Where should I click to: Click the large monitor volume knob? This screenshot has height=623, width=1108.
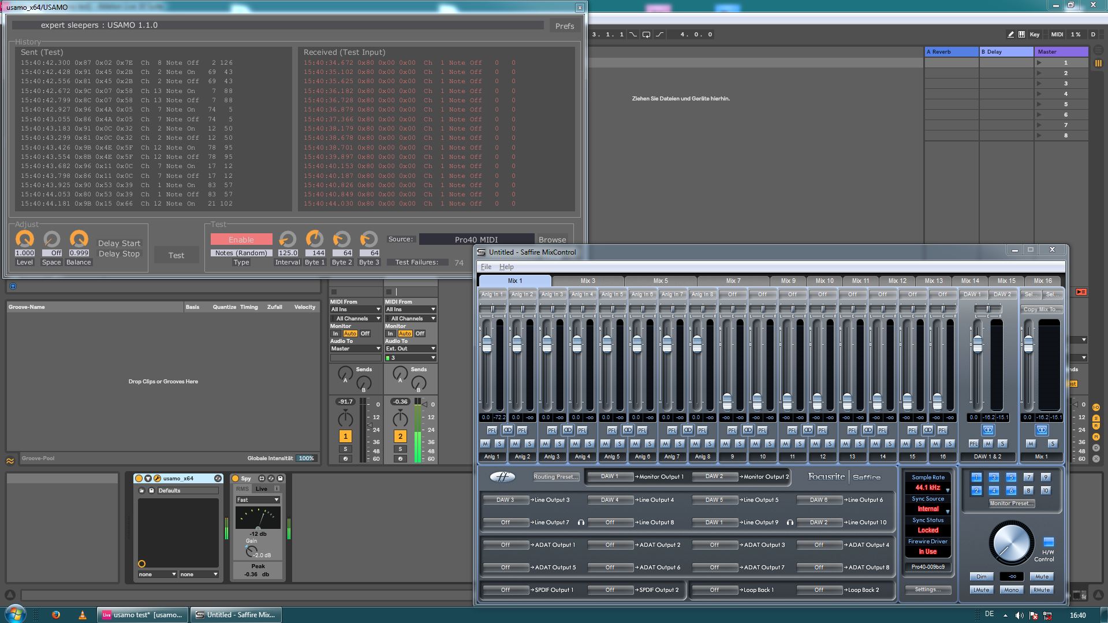[1011, 543]
